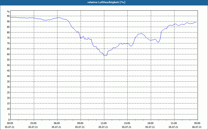Viewport: 208px width, 130px height.
Task: Select the 05.07.21 date under 03:00
Action: tap(33, 127)
